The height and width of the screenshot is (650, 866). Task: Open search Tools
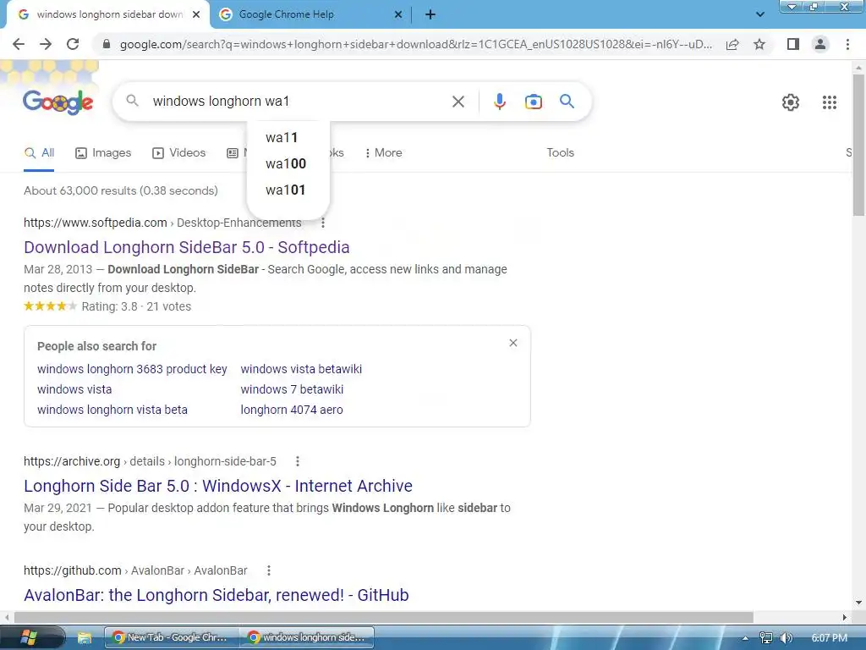[x=560, y=153]
